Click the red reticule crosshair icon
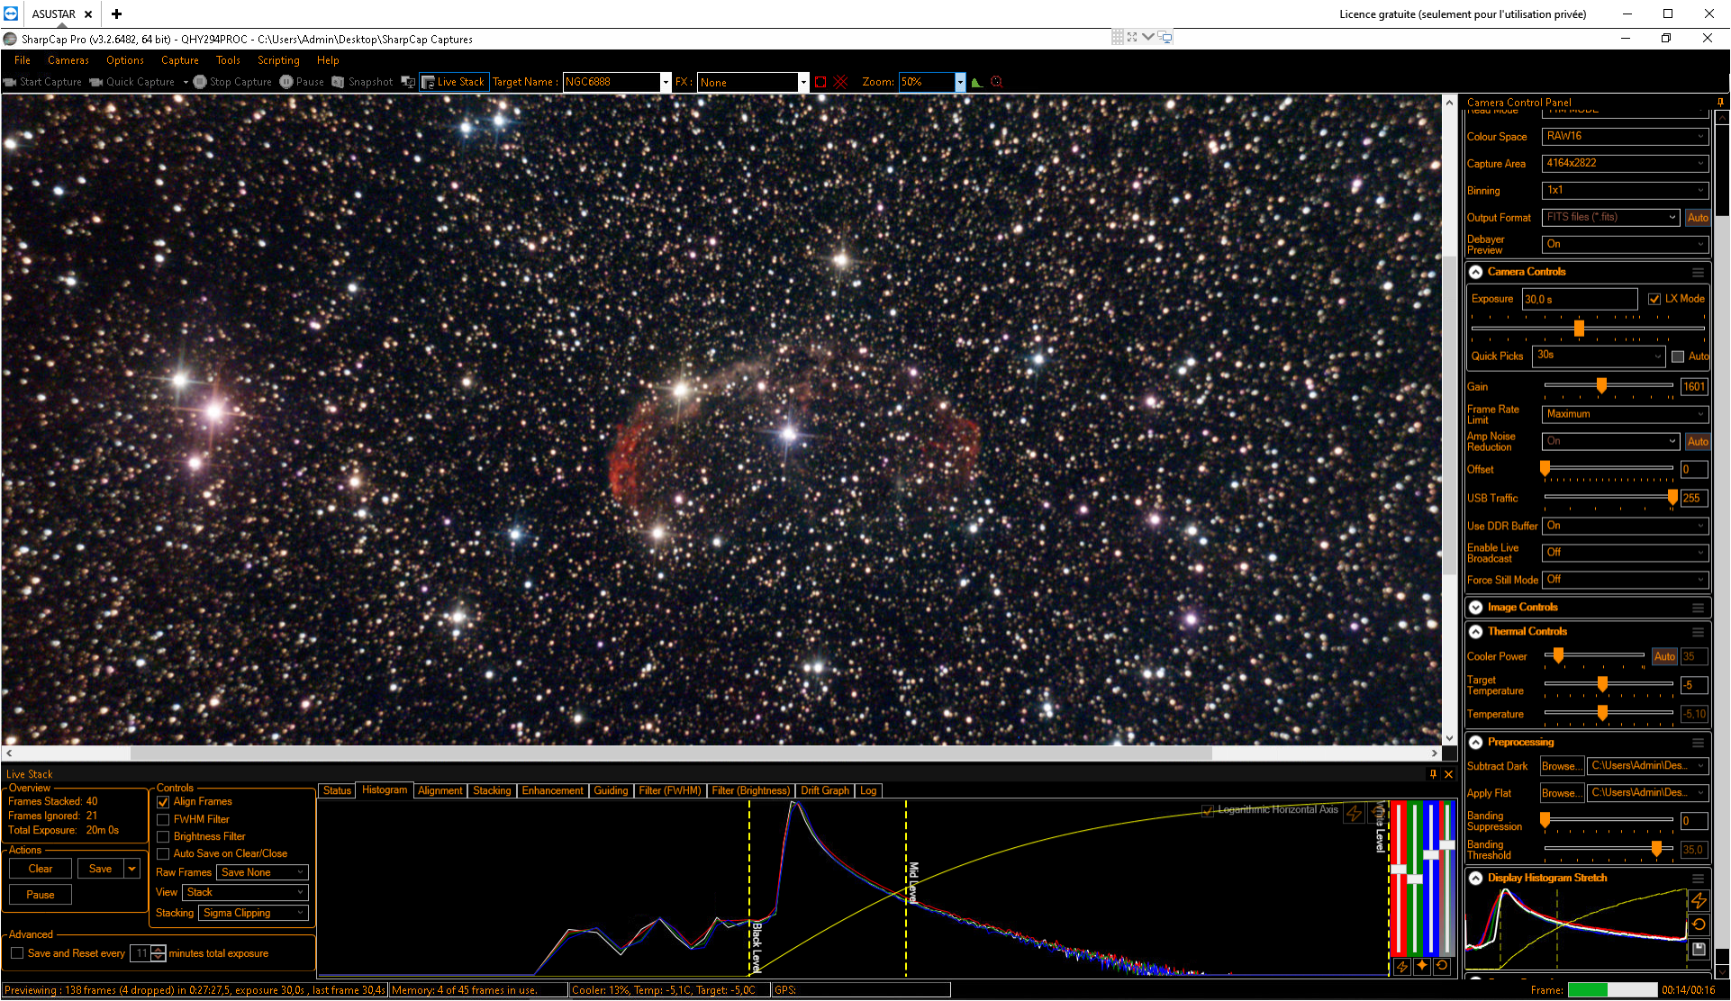Screen dimensions: 1731x1001 point(840,82)
